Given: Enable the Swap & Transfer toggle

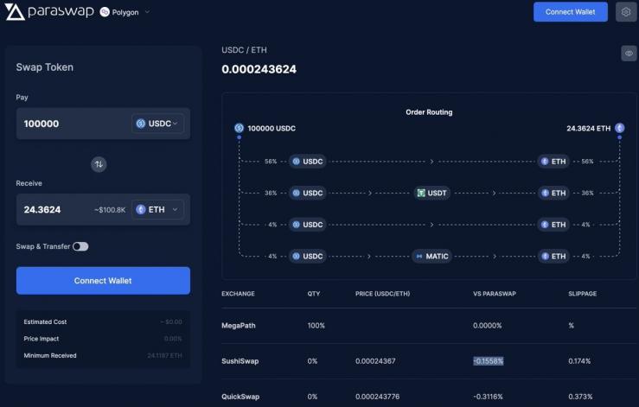Looking at the screenshot, I should pyautogui.click(x=80, y=246).
